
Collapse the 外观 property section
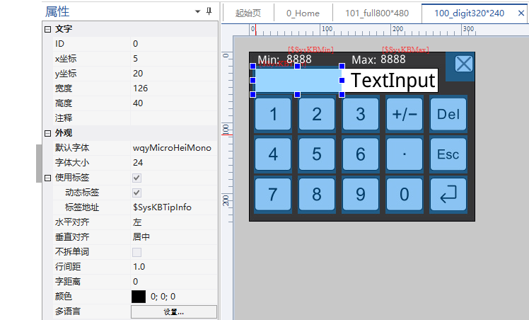click(x=48, y=133)
